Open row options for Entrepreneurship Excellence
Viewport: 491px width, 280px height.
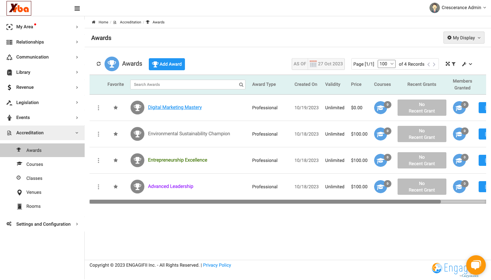(98, 160)
